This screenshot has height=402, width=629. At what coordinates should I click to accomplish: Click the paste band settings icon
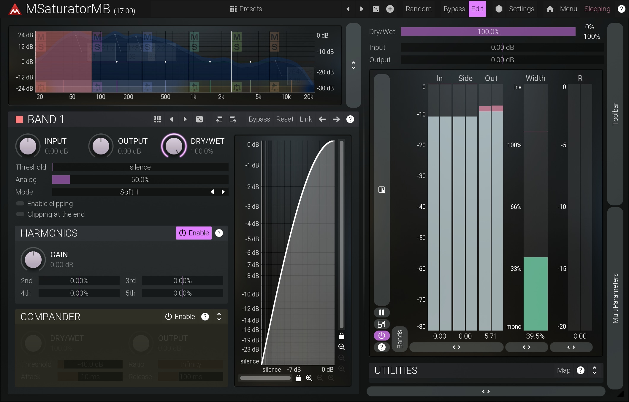pos(233,119)
